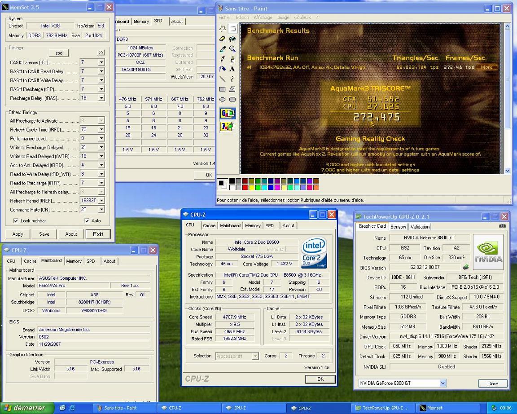Click the foreground/background color indicator box

[222, 184]
